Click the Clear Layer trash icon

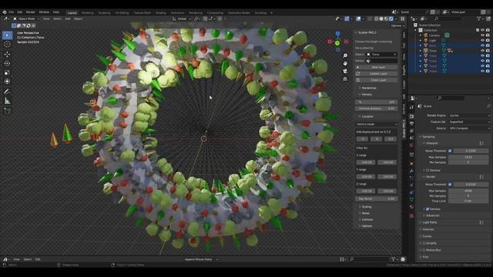357,80
